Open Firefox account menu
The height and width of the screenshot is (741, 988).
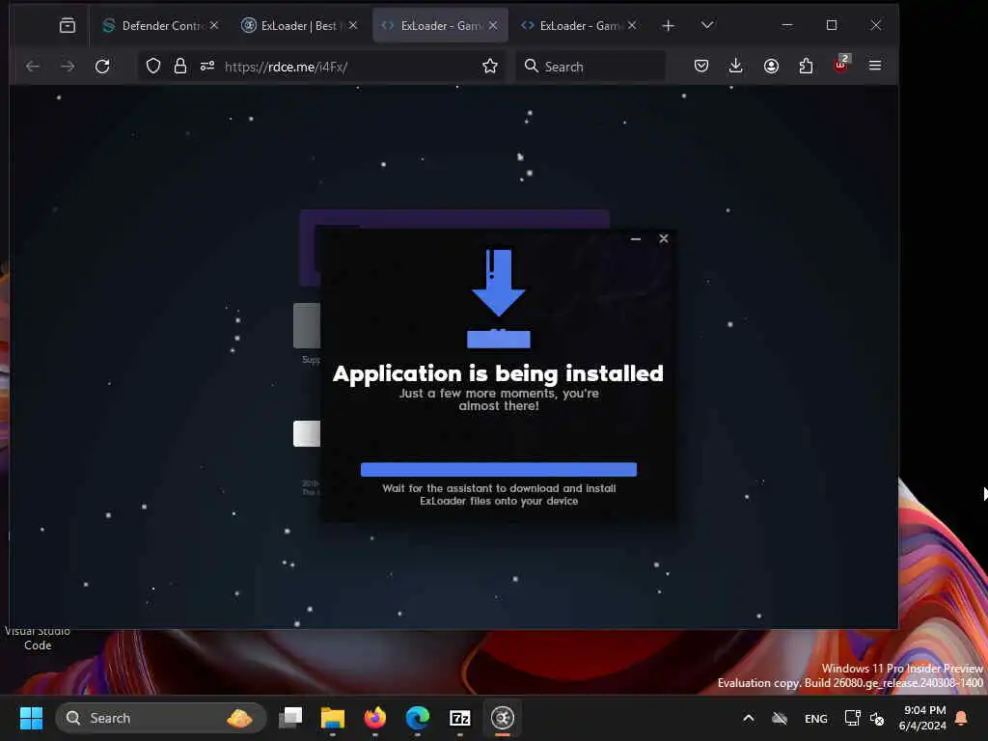771,67
